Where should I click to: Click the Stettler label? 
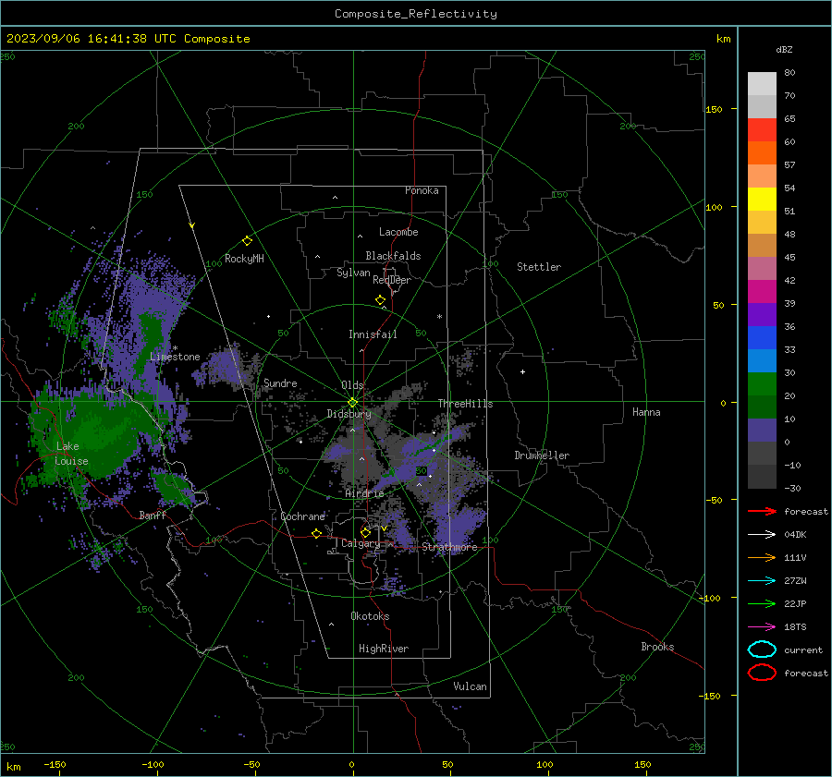(x=539, y=267)
